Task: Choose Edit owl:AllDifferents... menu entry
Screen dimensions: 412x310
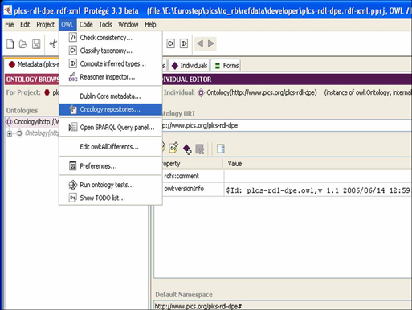Action: (110, 147)
